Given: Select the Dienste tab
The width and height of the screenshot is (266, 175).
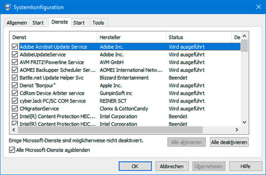Looking at the screenshot, I should [x=60, y=22].
